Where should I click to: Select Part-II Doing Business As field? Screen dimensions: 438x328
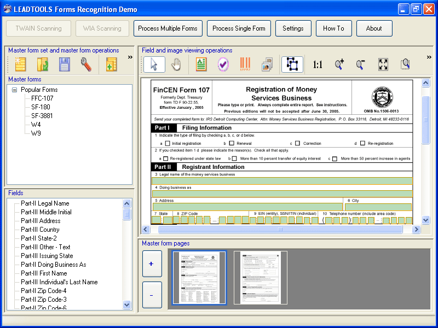54,265
